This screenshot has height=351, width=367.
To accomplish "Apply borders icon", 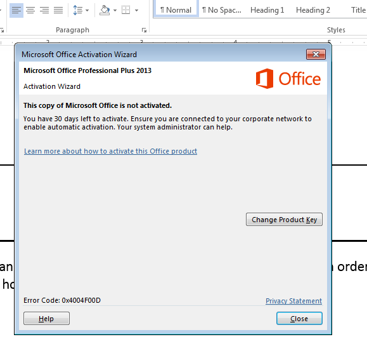I will [x=126, y=10].
